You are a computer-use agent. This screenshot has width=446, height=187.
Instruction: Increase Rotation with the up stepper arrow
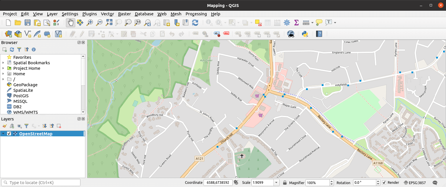click(378, 181)
